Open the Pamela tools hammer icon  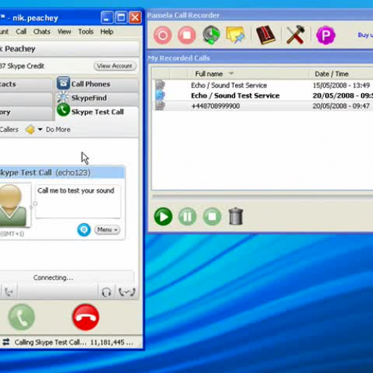[x=295, y=35]
